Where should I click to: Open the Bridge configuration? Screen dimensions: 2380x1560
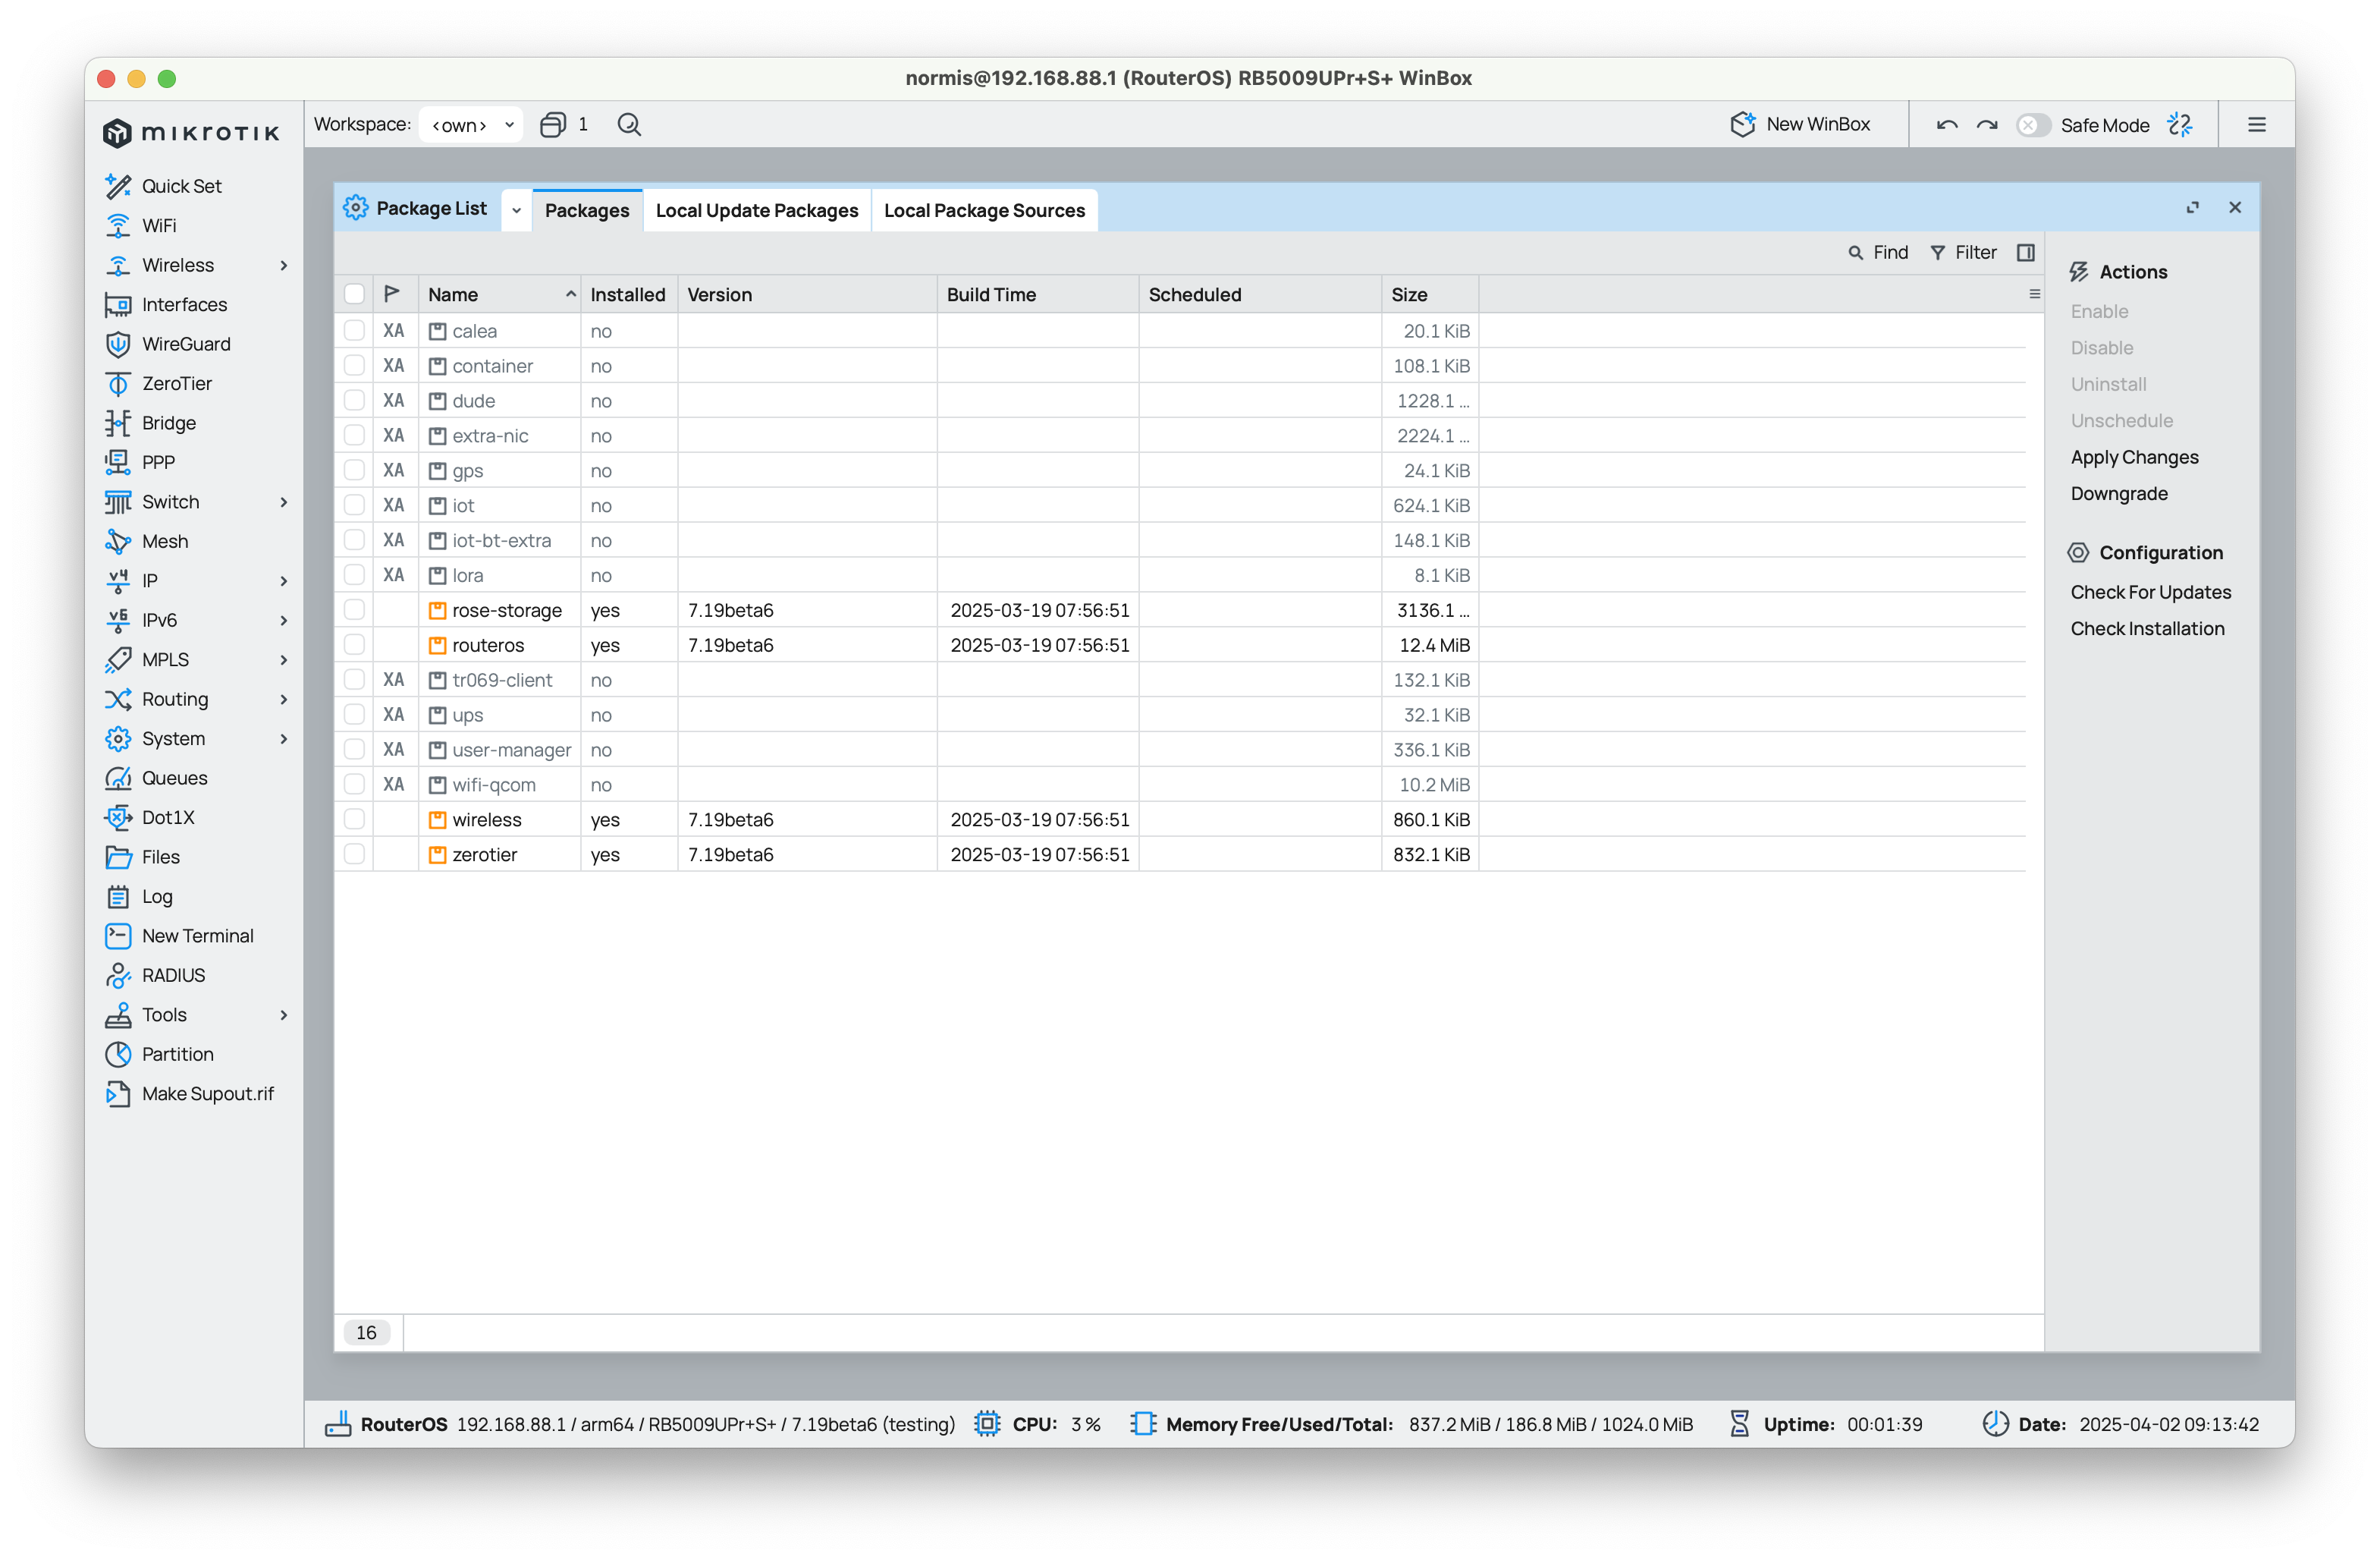click(x=168, y=423)
